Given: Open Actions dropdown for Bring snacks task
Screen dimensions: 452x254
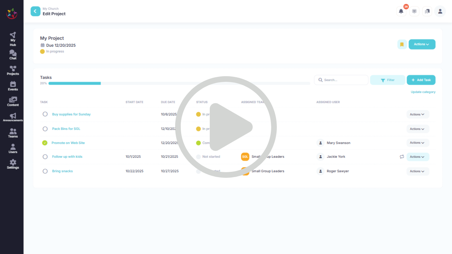Looking at the screenshot, I should [417, 171].
